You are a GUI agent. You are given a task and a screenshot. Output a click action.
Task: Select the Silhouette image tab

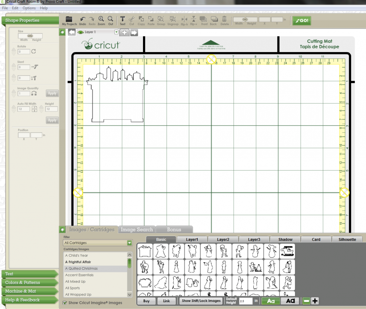click(x=347, y=239)
